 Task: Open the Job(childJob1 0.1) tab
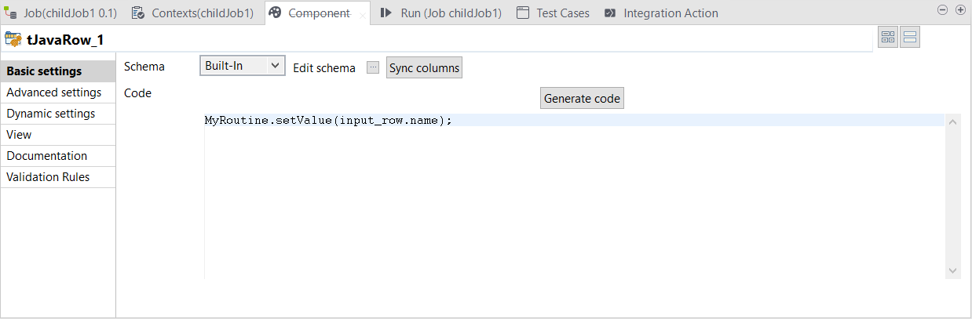61,13
